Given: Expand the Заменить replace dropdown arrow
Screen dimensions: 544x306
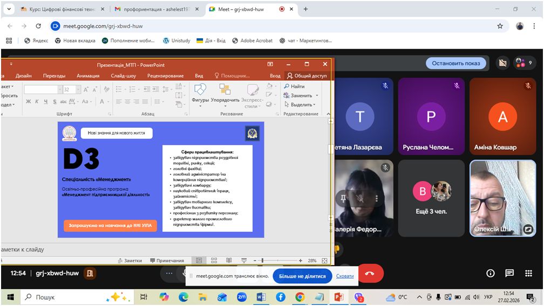Looking at the screenshot, I should click(x=317, y=96).
